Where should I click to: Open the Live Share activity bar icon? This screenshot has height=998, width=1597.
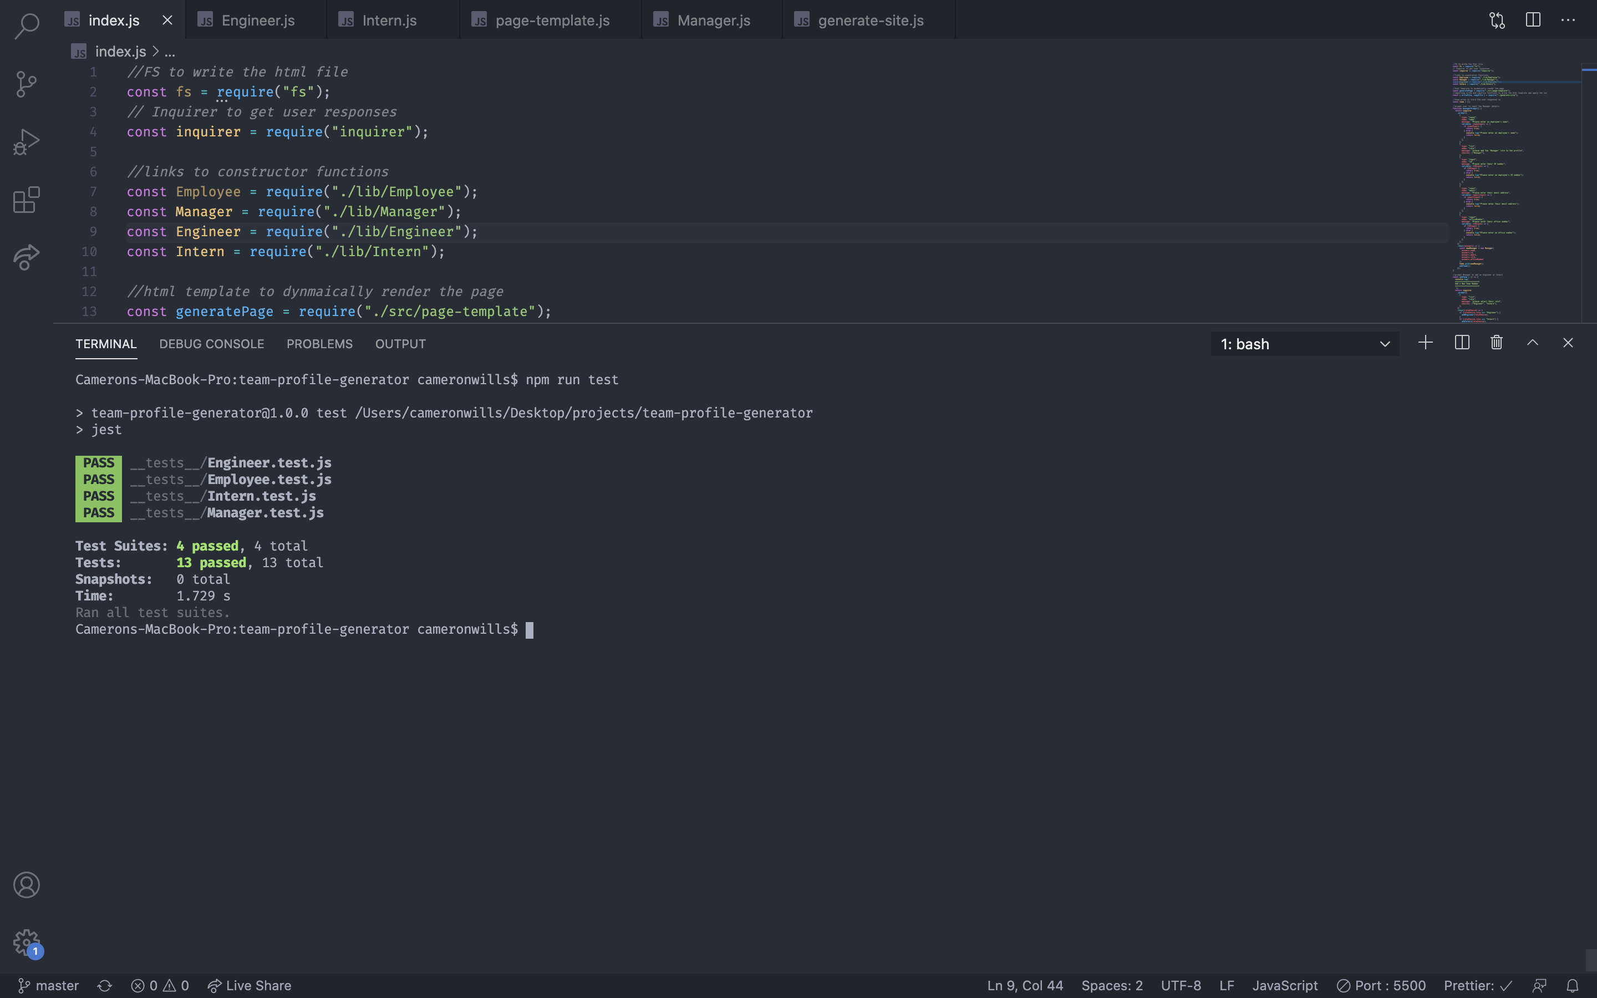25,257
